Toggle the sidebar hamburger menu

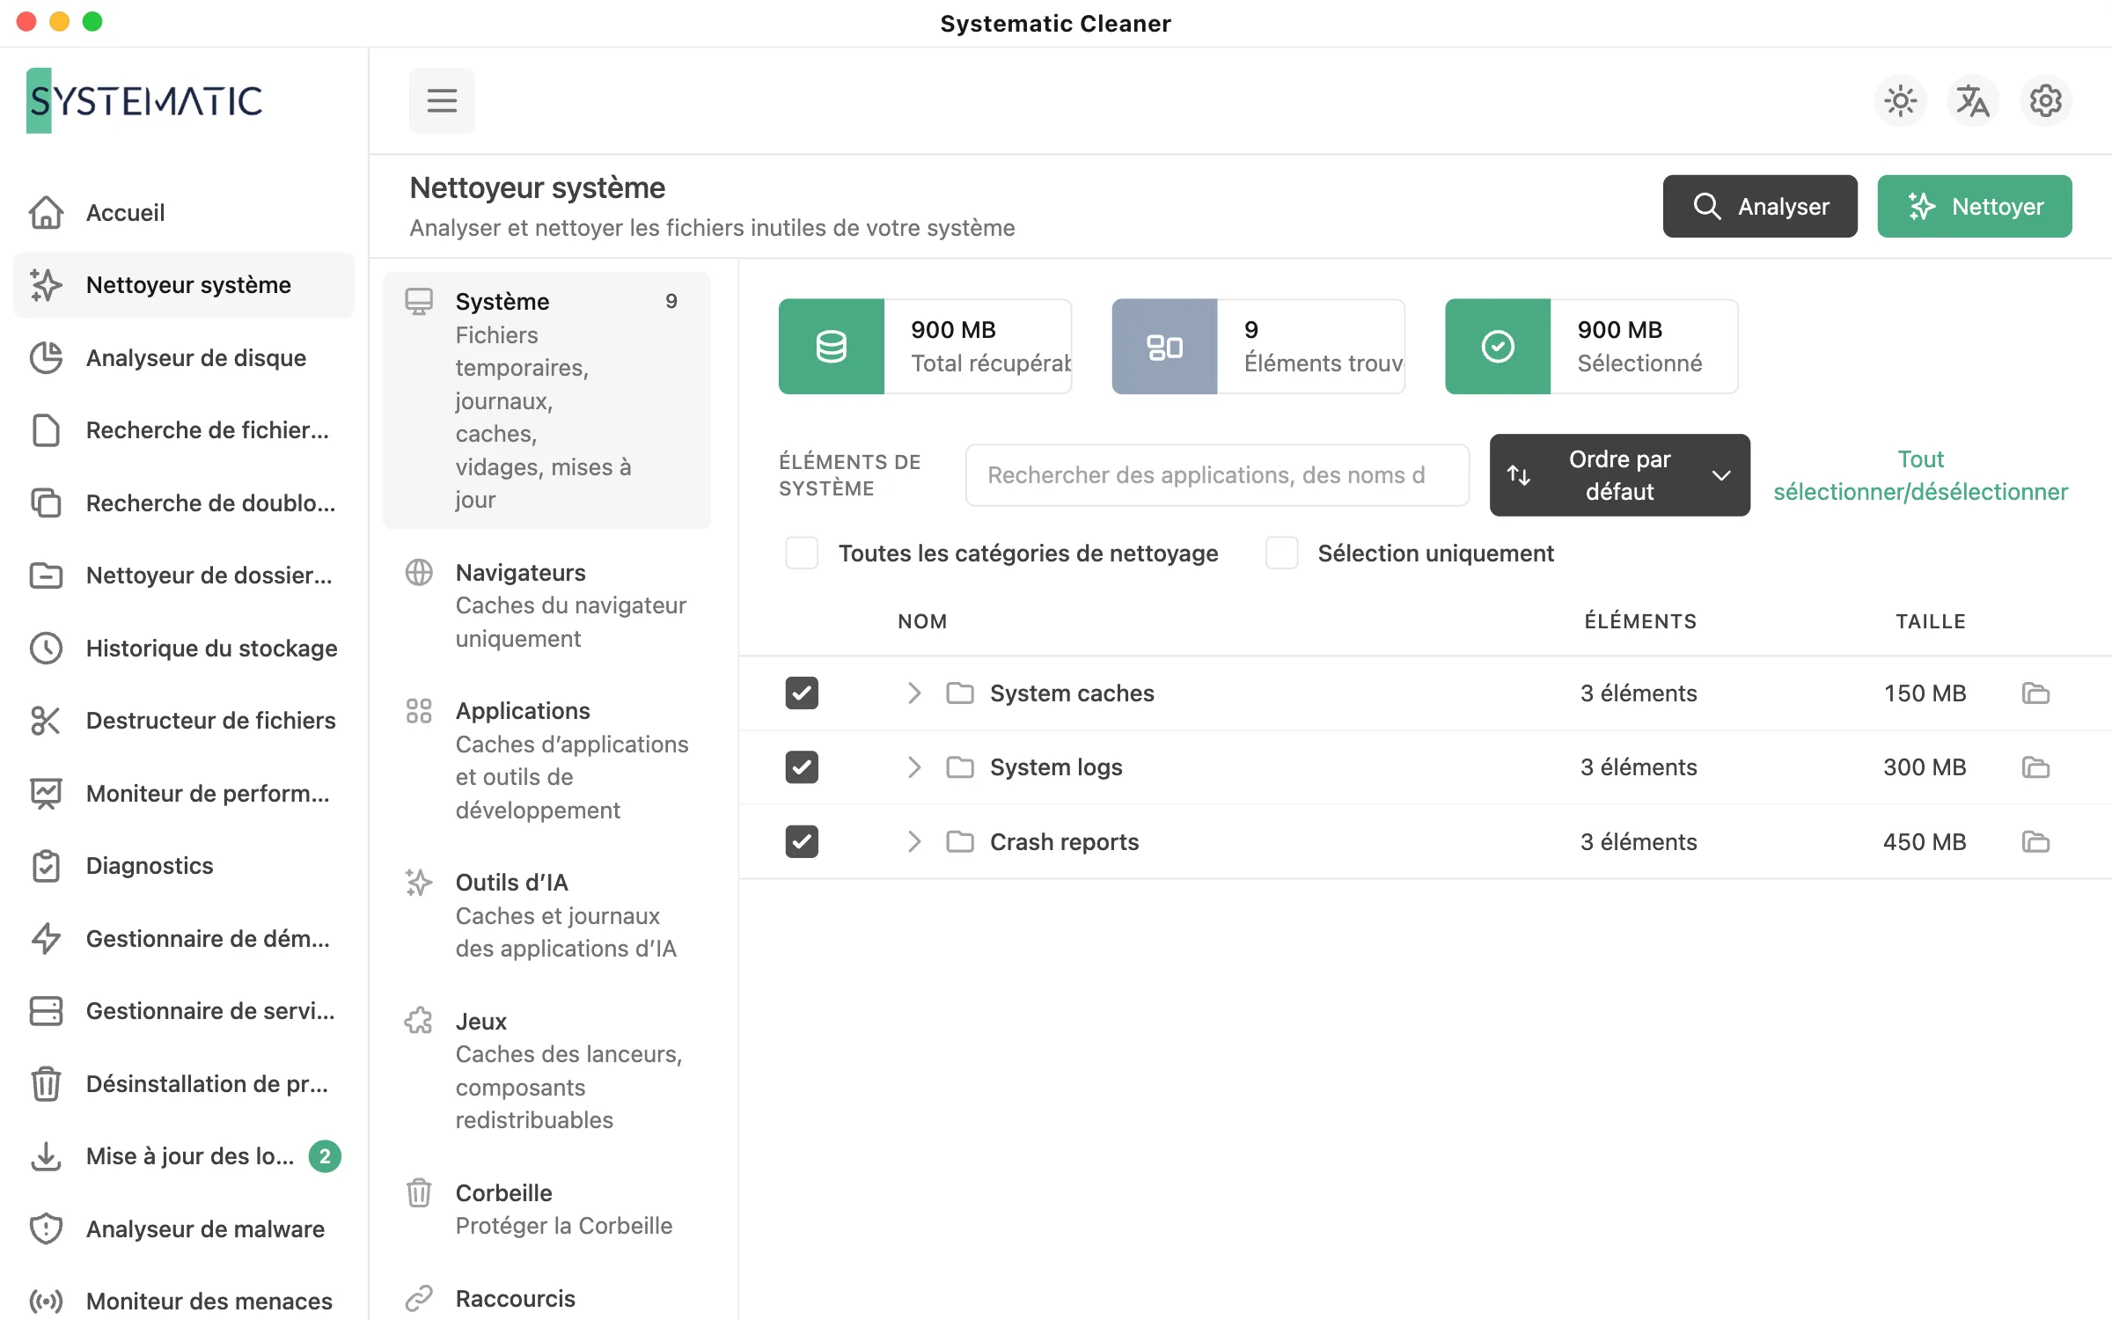click(442, 100)
